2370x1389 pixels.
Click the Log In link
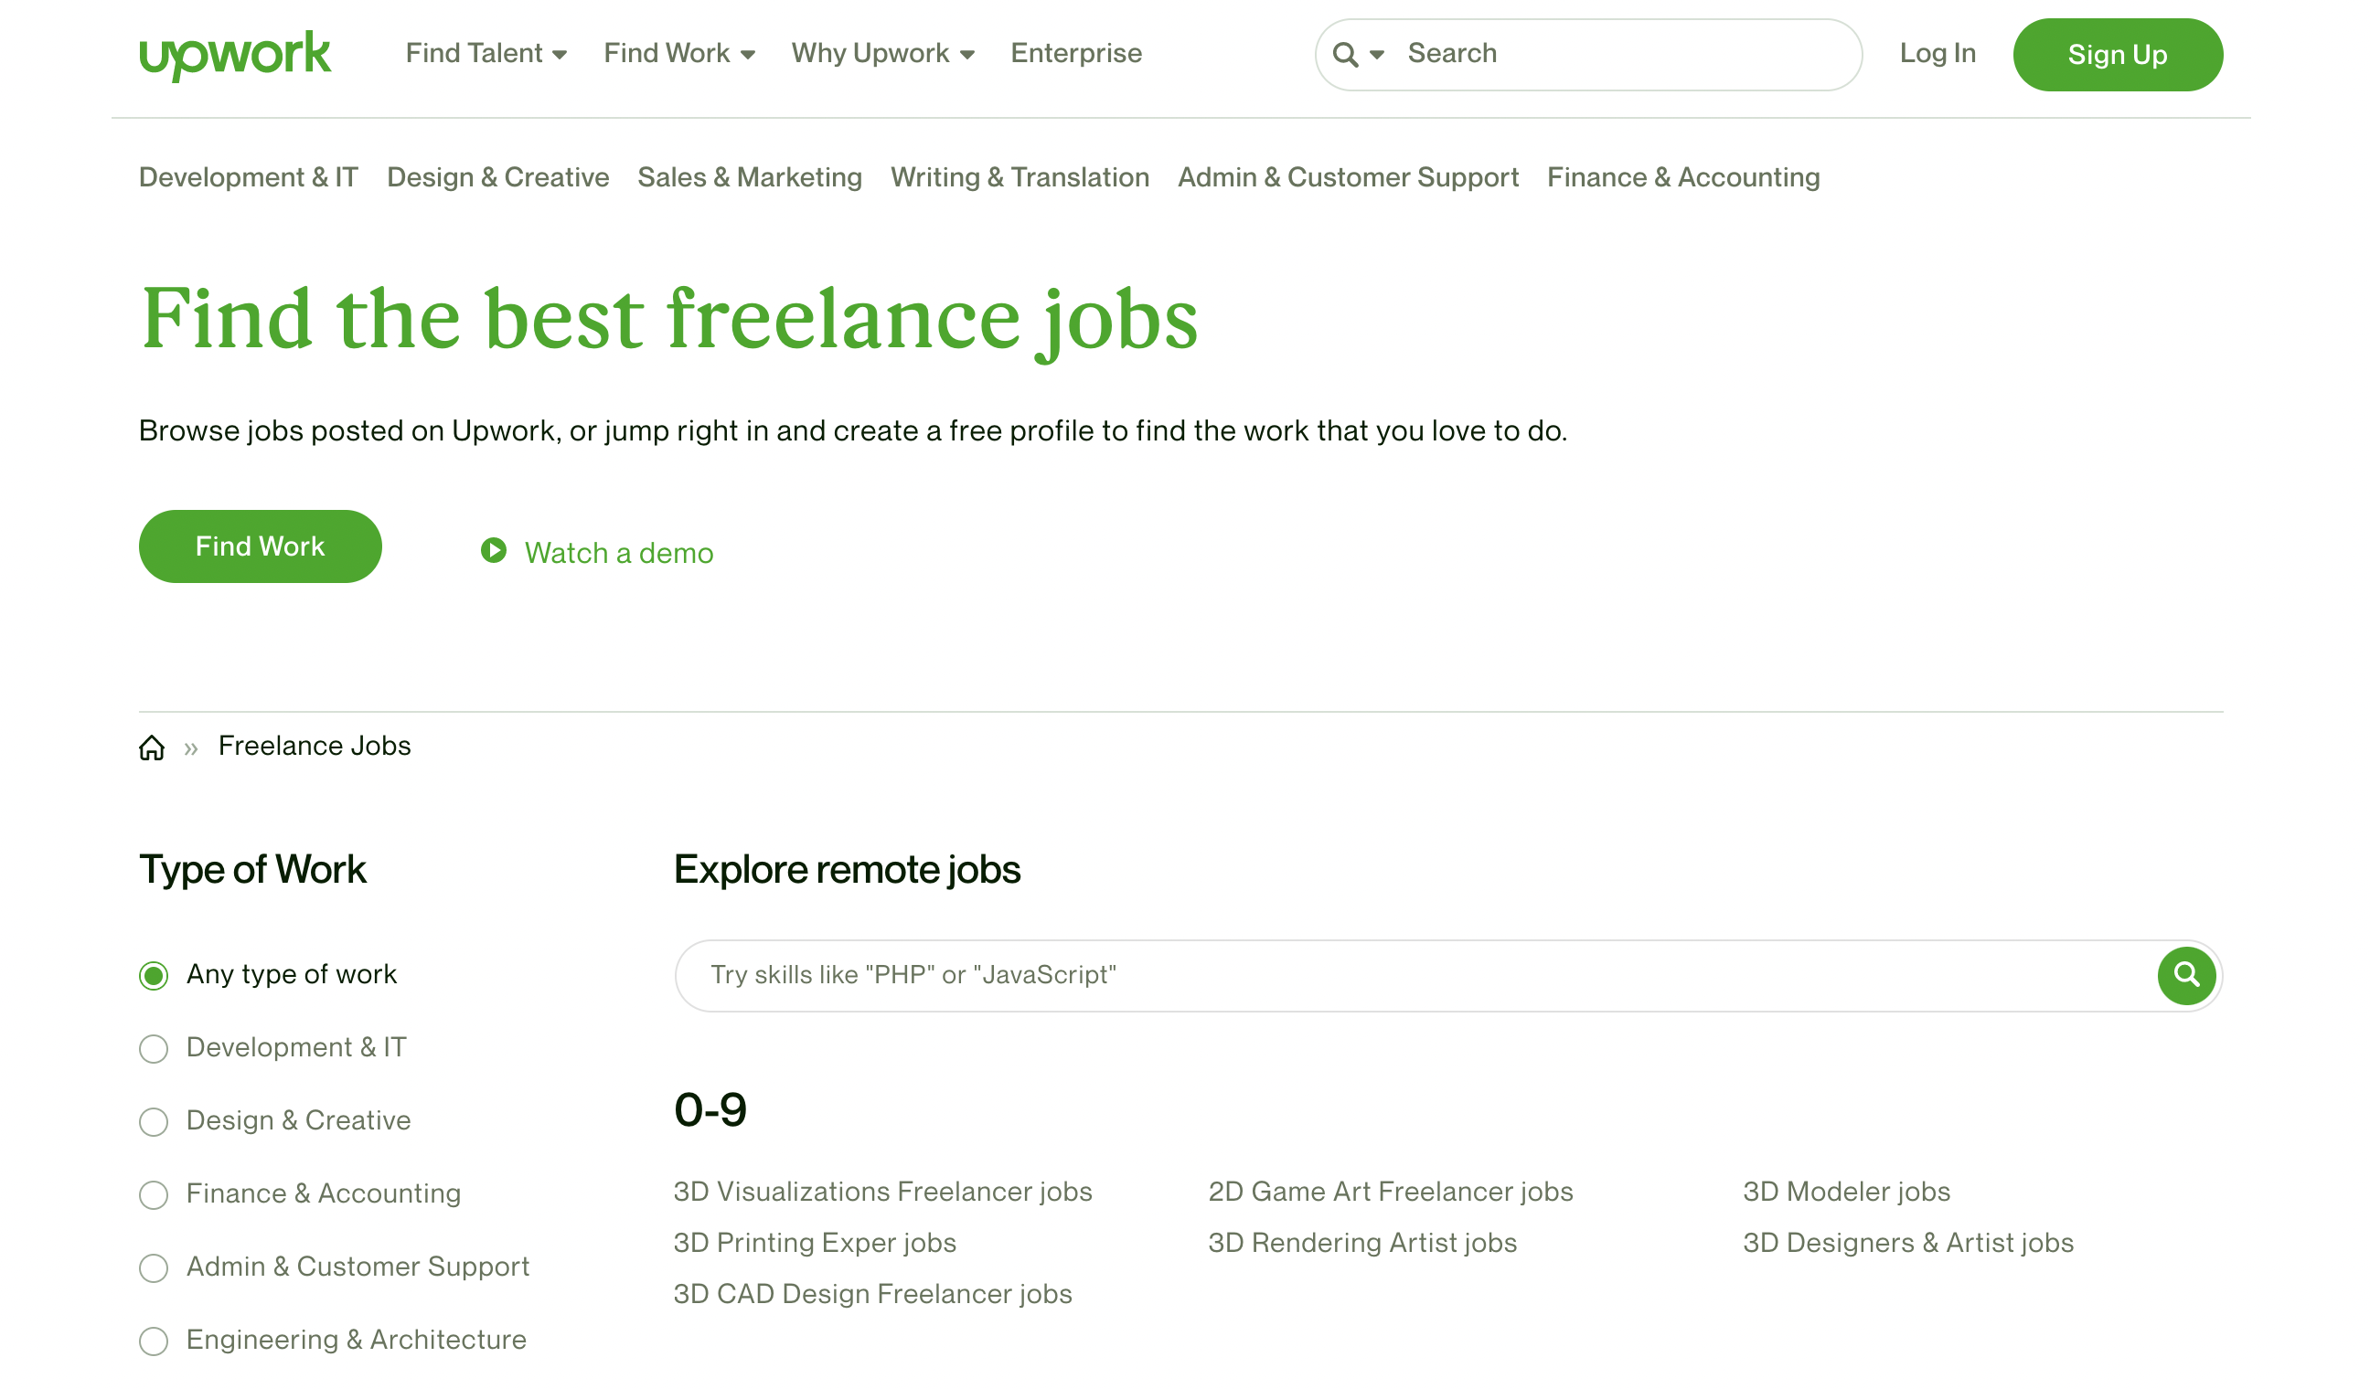click(1938, 54)
